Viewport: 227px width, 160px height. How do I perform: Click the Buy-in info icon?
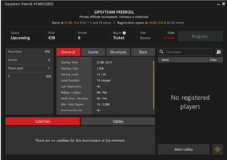click(x=124, y=33)
